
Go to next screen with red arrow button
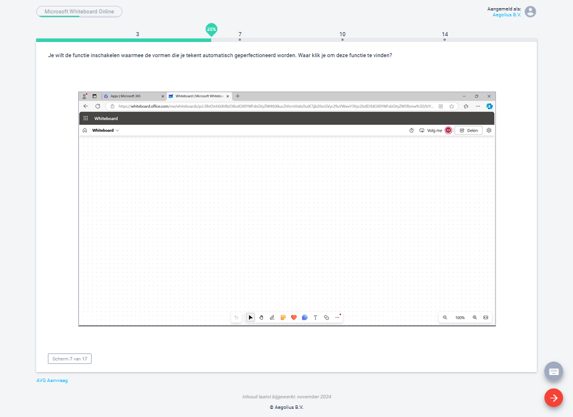point(553,398)
